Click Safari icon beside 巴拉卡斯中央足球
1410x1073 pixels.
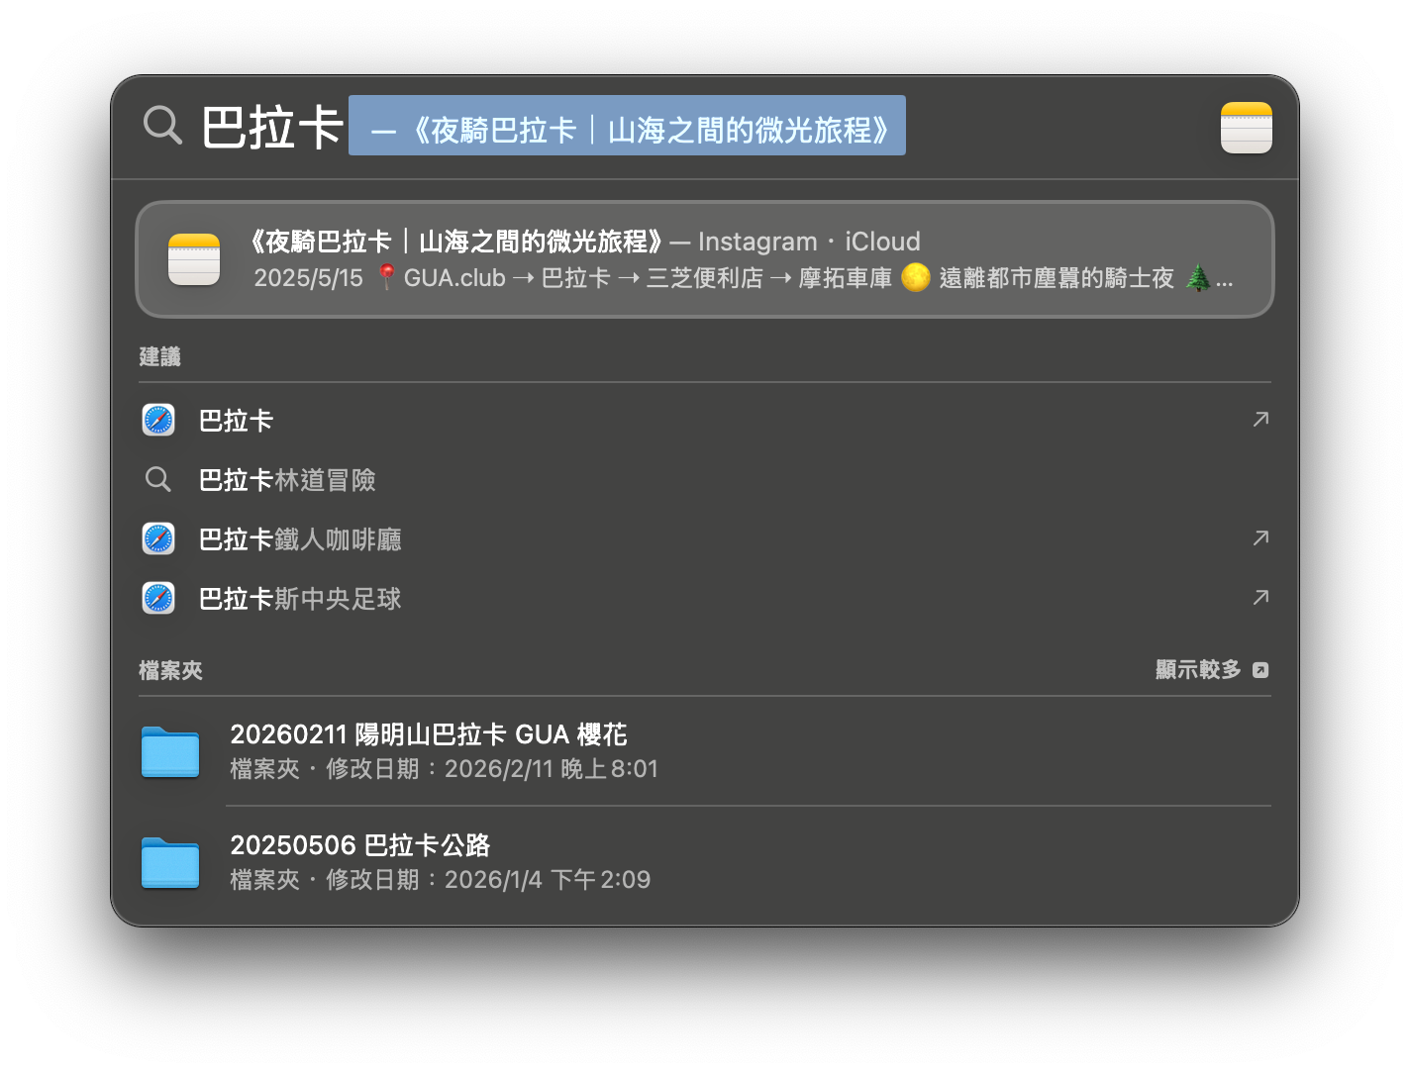pos(158,599)
